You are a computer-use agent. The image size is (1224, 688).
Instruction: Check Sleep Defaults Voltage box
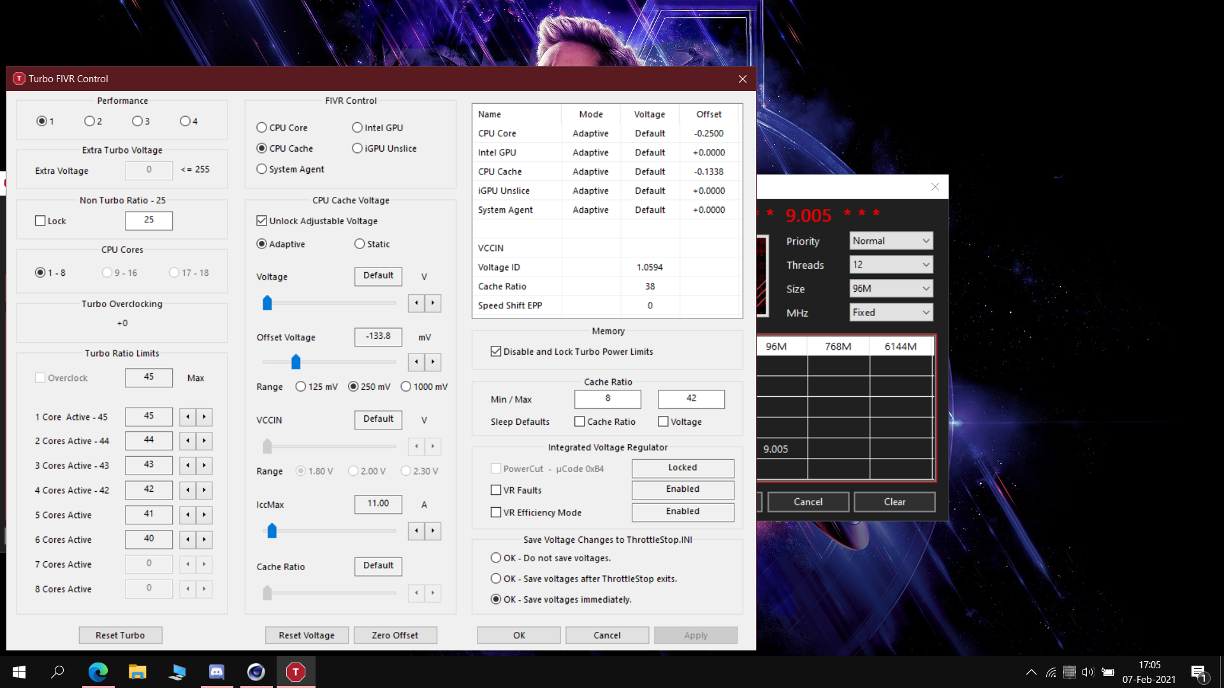pyautogui.click(x=680, y=422)
